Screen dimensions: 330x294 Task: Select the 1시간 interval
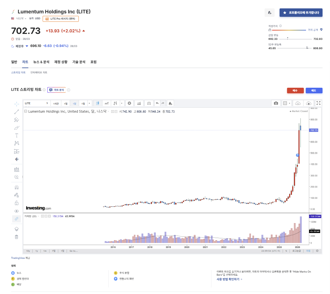[x=56, y=104]
